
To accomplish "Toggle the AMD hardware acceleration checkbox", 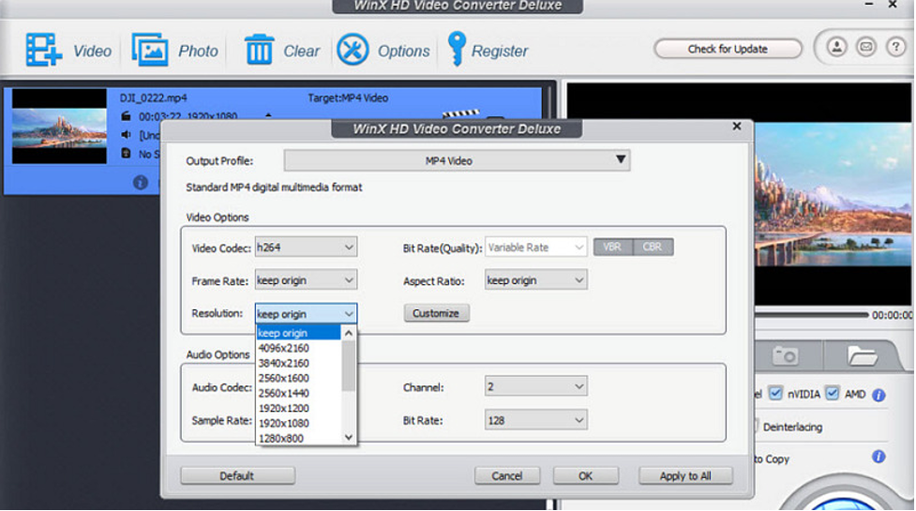I will point(833,395).
